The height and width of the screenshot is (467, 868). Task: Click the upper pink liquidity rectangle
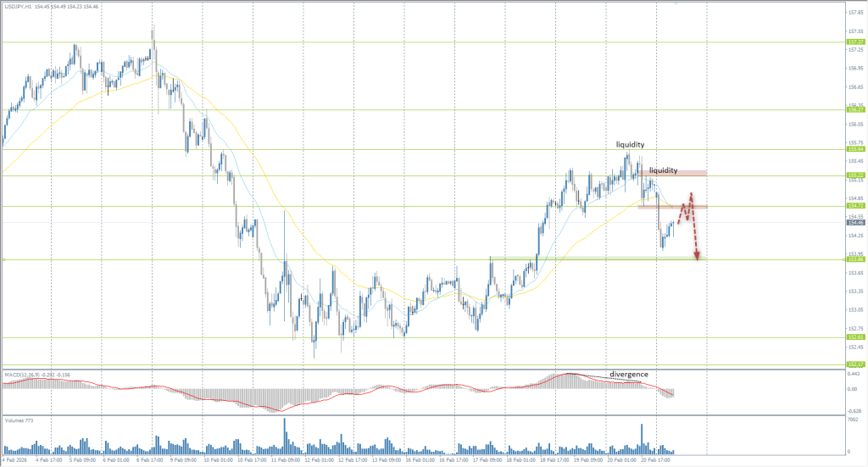click(676, 174)
